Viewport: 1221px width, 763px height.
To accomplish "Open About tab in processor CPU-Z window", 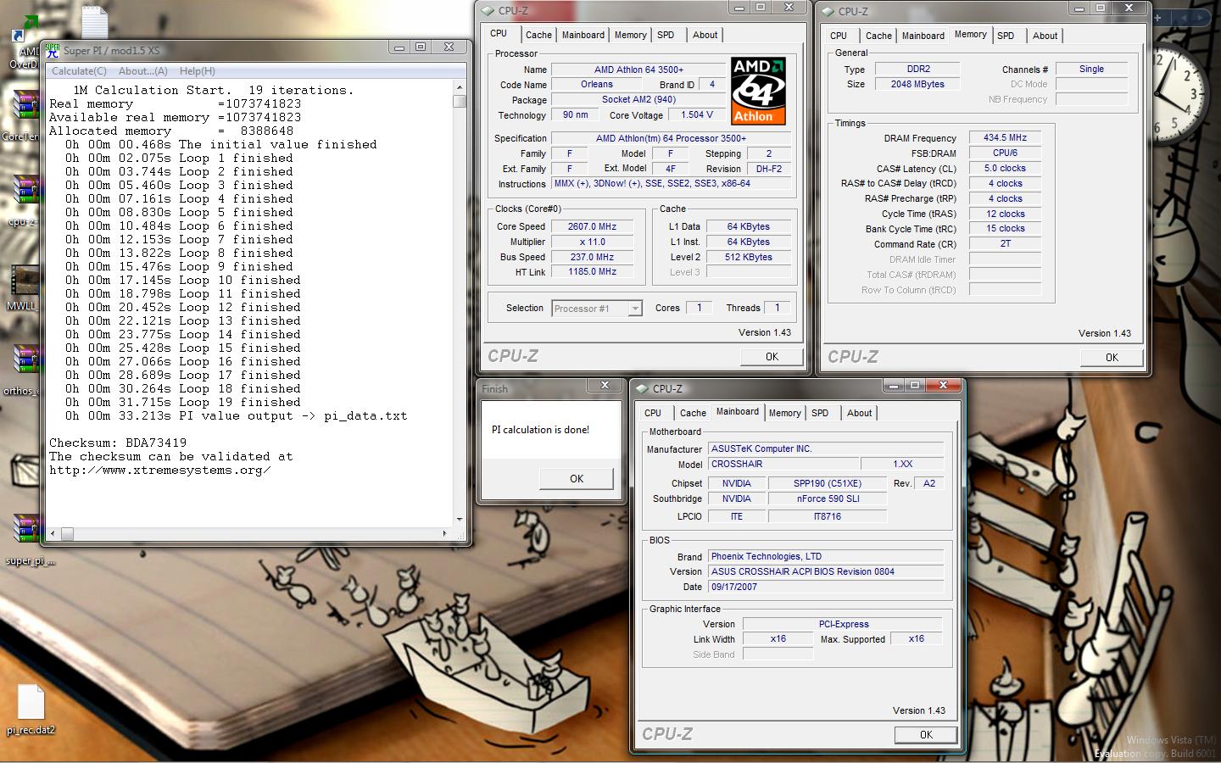I will coord(705,35).
